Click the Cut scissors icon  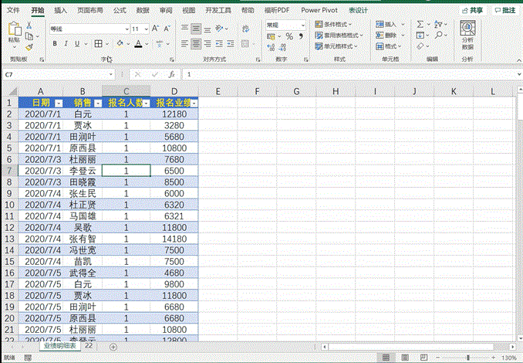point(29,25)
